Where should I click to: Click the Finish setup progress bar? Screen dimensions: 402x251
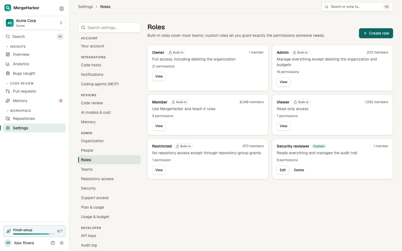click(34, 234)
